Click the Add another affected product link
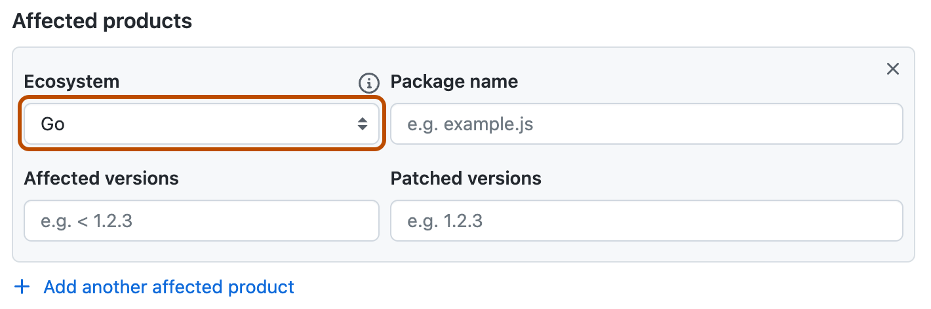 pyautogui.click(x=168, y=287)
